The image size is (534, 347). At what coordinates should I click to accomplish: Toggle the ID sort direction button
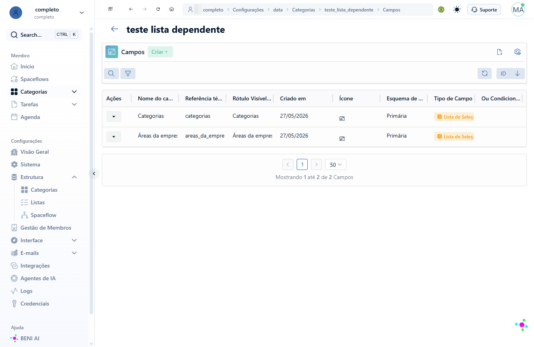coord(517,74)
